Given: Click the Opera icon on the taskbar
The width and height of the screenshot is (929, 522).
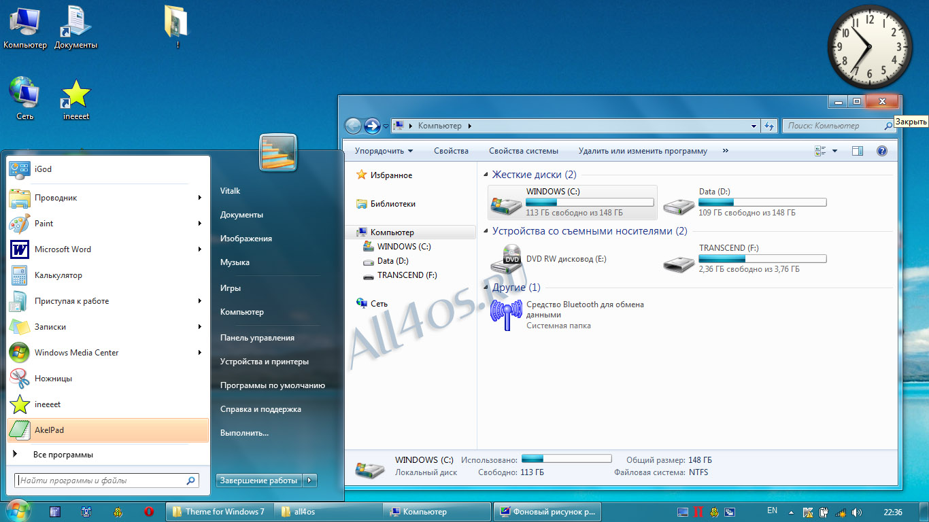Looking at the screenshot, I should click(x=148, y=512).
